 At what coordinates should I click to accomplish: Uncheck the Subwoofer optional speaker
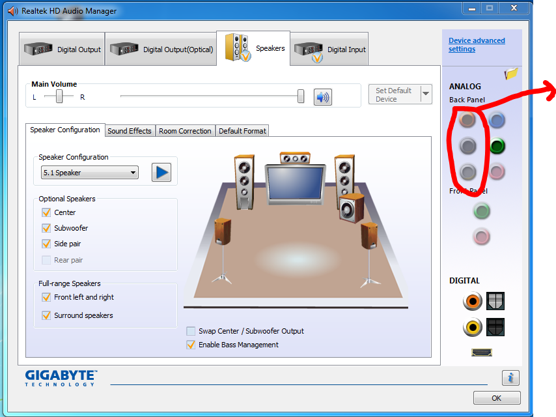coord(46,228)
